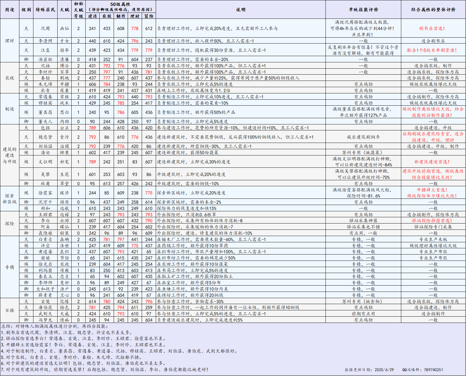Viewport: 466px width, 376px height.
Task: Select description 负责建造娱乐建筑时,立即完成进度的5%
Action: point(200,320)
